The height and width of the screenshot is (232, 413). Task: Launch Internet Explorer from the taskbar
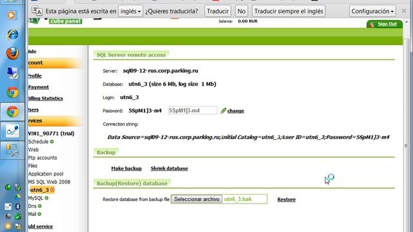[12, 34]
